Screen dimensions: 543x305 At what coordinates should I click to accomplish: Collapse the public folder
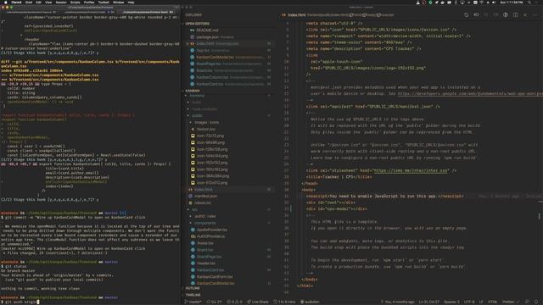pyautogui.click(x=197, y=115)
